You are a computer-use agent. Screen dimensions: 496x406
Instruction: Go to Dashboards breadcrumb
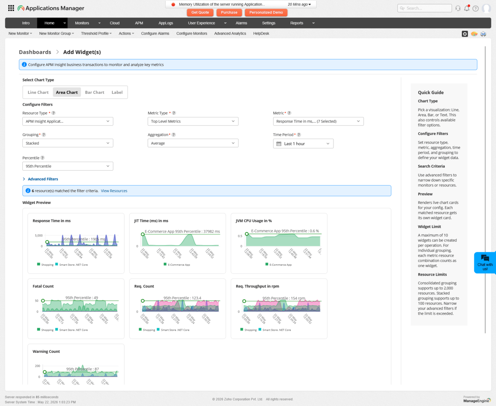tap(35, 52)
